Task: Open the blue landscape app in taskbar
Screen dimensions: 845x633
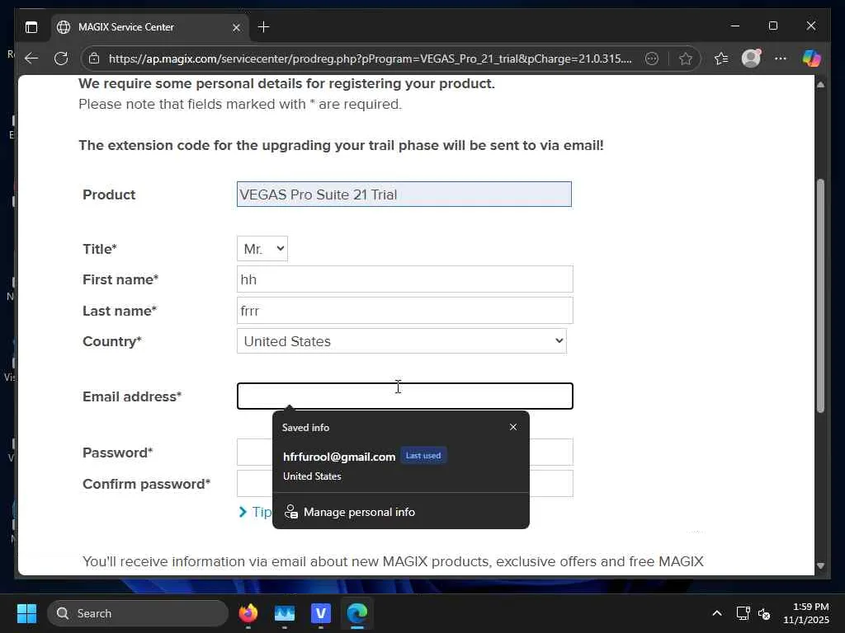Action: click(285, 613)
